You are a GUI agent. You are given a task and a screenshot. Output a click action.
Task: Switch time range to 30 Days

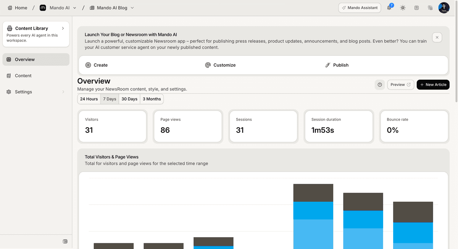pyautogui.click(x=129, y=99)
